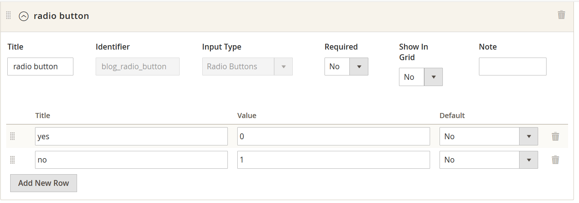Open the Show In Grid dropdown
Image resolution: width=579 pixels, height=203 pixels.
(421, 77)
